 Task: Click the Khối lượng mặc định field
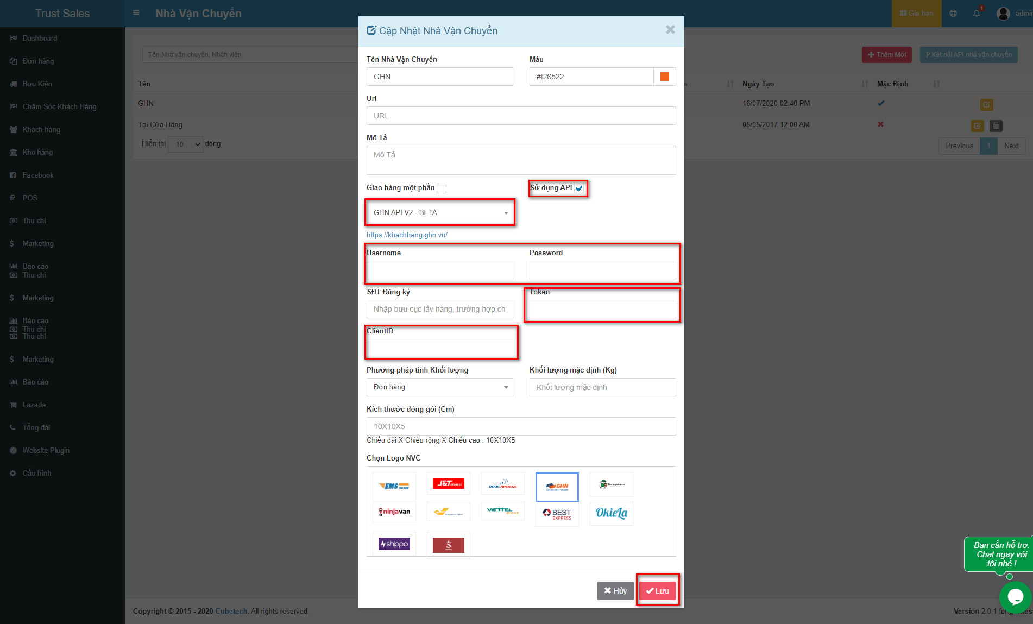pyautogui.click(x=603, y=387)
